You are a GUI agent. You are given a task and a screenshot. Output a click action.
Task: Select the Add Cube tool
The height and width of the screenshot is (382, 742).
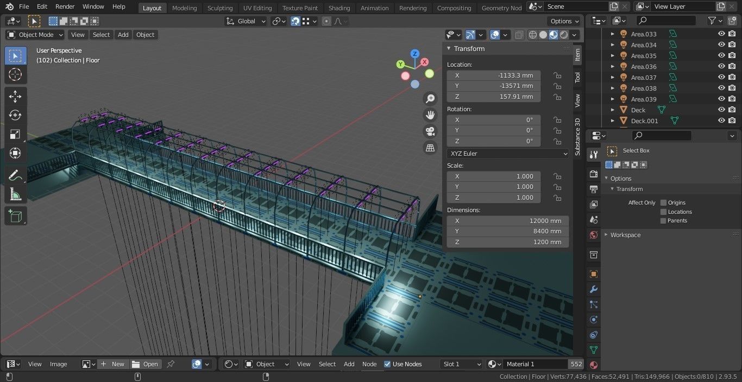click(x=15, y=216)
